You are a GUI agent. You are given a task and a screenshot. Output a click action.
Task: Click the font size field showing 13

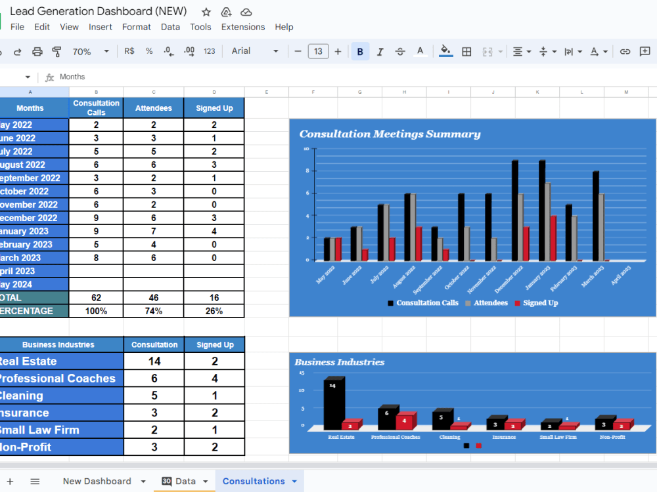tap(318, 51)
